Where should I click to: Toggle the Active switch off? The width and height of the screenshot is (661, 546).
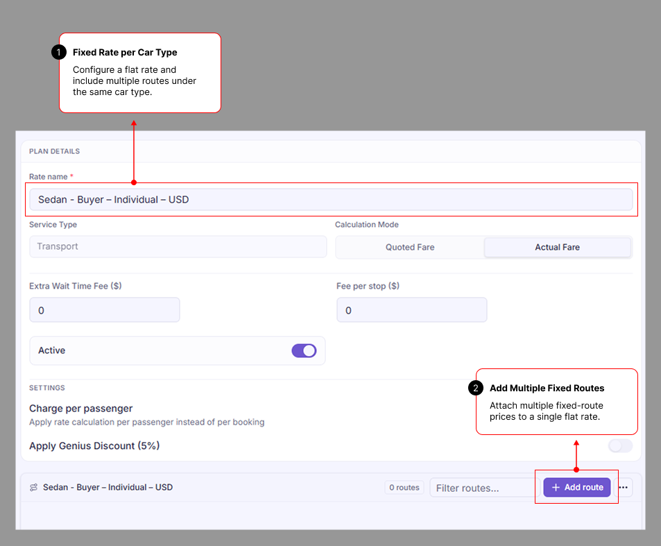tap(304, 351)
